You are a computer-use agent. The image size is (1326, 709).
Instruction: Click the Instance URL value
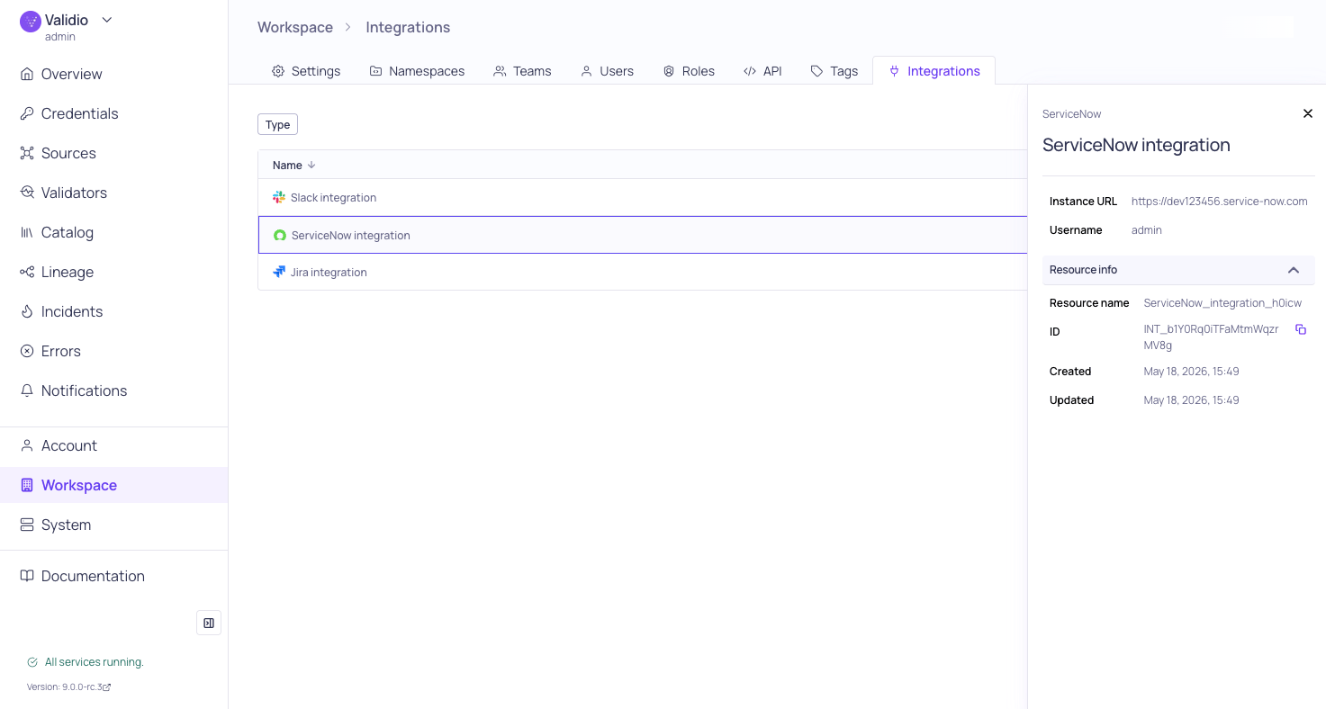(1220, 202)
